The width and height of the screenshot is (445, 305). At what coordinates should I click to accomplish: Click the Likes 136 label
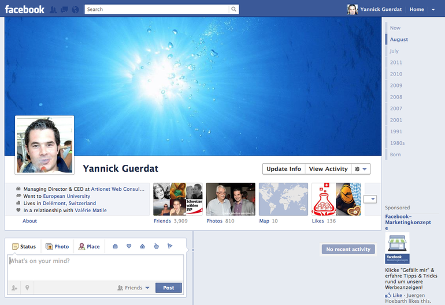324,221
